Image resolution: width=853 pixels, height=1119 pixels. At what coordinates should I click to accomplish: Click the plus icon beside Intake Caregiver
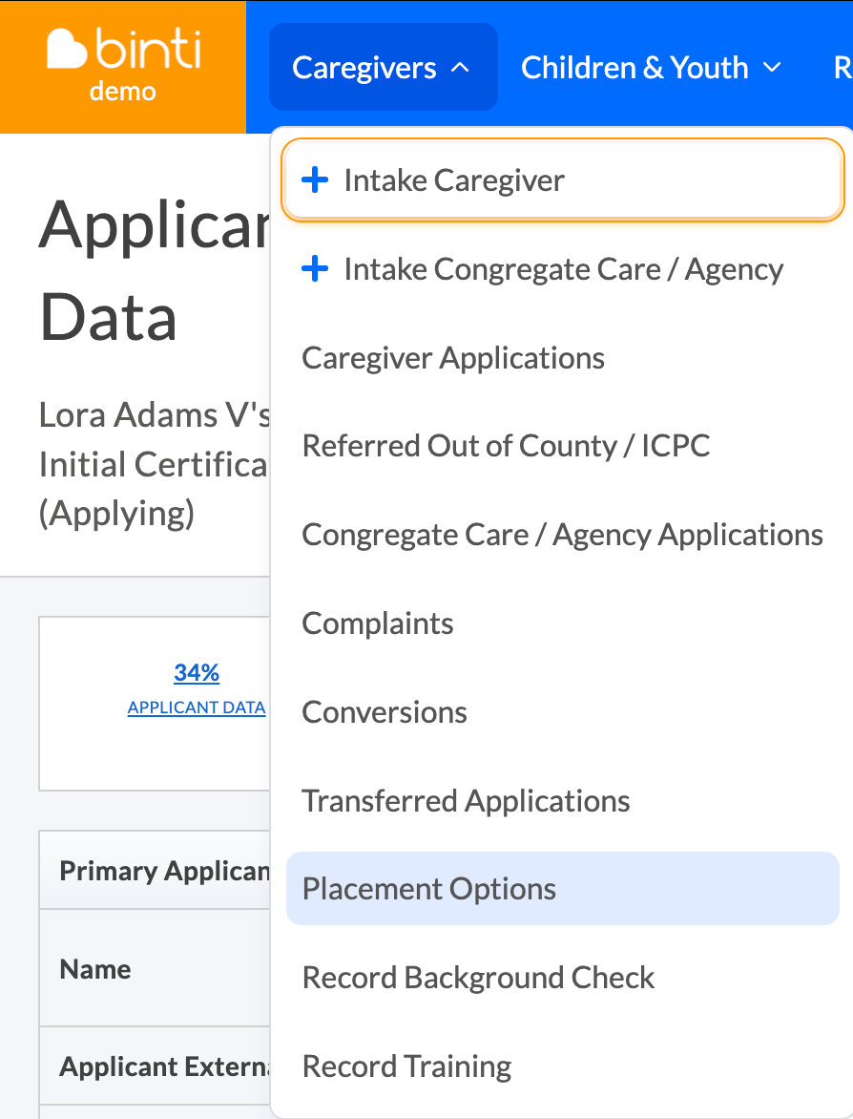coord(314,180)
